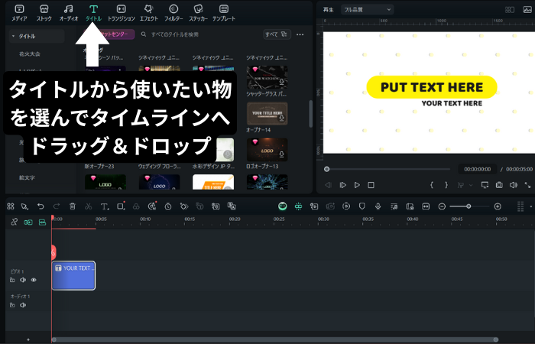The width and height of the screenshot is (535, 344).
Task: Toggle the compare view icon above the preview
Action: pos(510,10)
